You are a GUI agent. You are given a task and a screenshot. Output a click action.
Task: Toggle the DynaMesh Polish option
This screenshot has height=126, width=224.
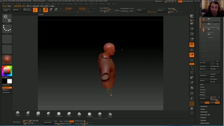31,120
